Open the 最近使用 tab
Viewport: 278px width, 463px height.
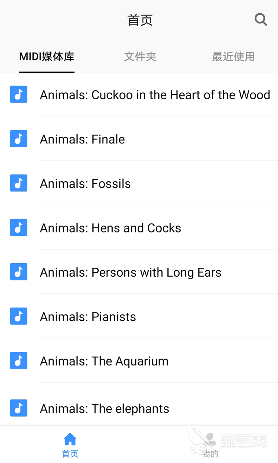(233, 57)
